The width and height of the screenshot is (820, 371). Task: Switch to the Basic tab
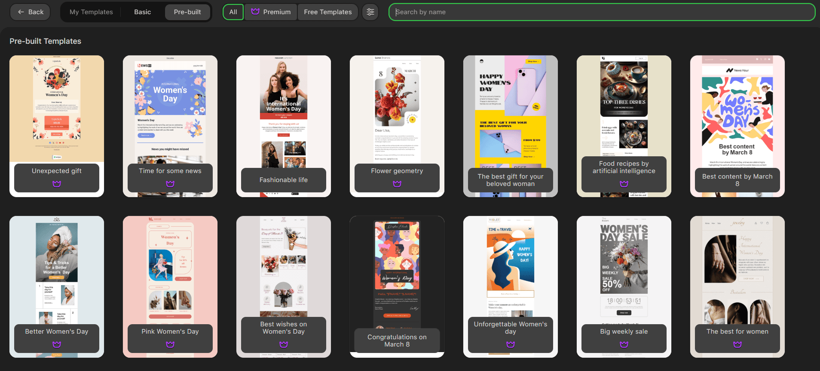tap(142, 12)
